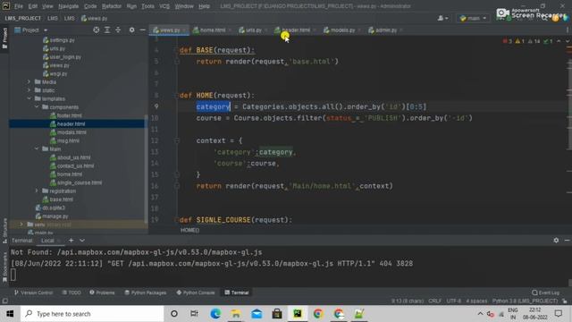Screen dimensions: 572x322
Task: Click the Python interpreter status bar entry
Action: [x=525, y=301]
